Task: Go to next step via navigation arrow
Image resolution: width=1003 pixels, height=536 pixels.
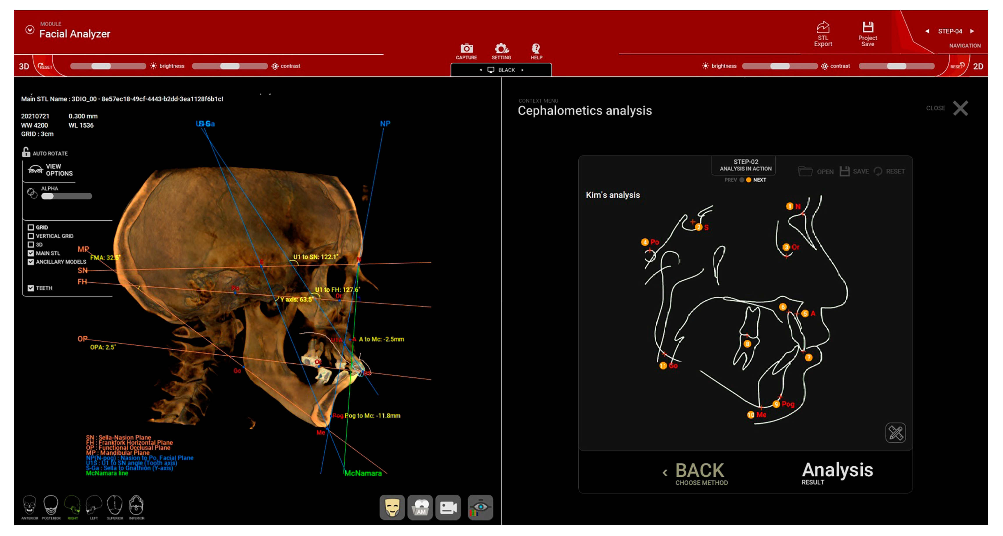Action: pos(972,31)
